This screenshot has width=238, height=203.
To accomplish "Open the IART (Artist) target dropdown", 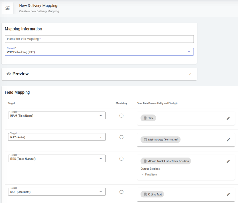I will coord(101,137).
